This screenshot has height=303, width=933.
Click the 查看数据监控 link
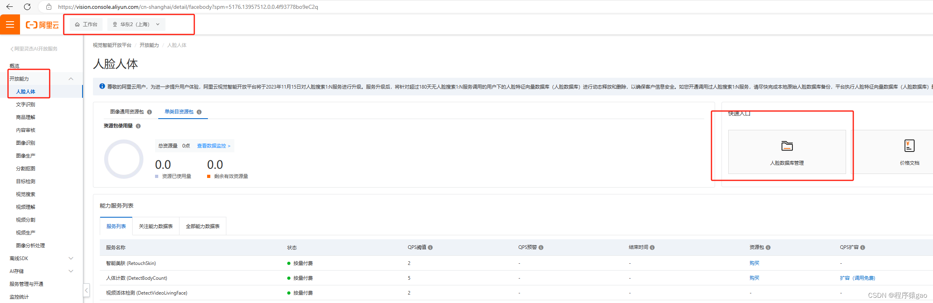pos(214,146)
